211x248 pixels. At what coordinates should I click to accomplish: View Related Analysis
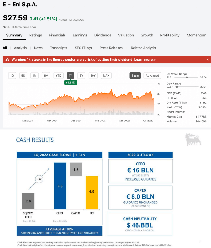click(143, 48)
